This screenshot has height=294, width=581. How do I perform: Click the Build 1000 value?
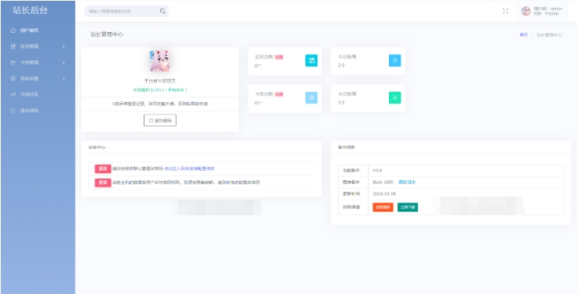coord(383,182)
